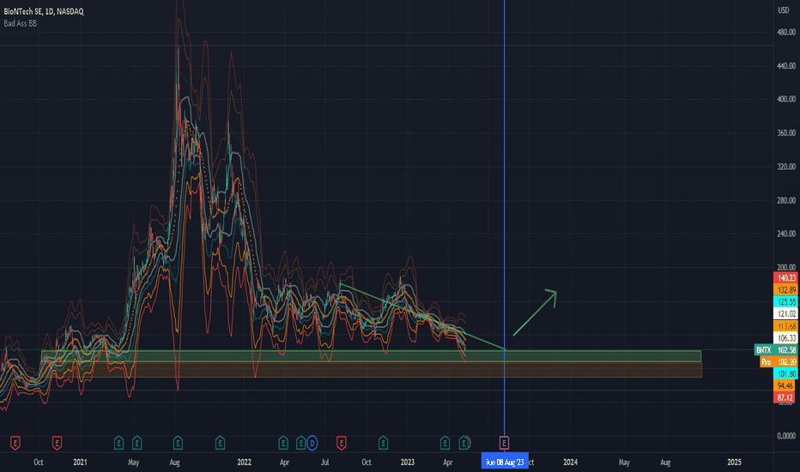Select the green earnings marker above Apr 2023
The width and height of the screenshot is (800, 472).
click(445, 443)
